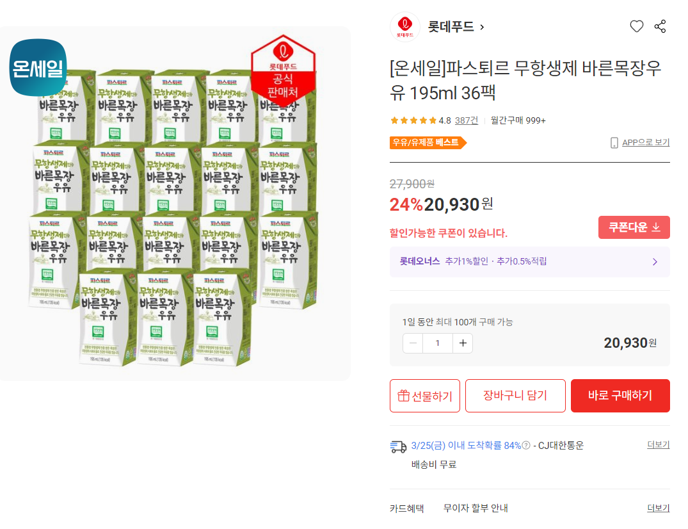Click the Lotte Food brand logo

(405, 27)
